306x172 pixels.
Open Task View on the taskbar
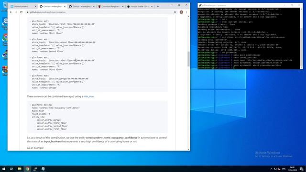(11, 169)
